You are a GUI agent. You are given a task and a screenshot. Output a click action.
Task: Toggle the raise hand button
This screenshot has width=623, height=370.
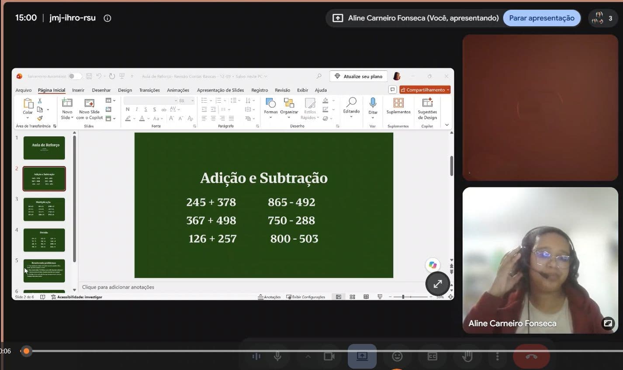tap(467, 356)
